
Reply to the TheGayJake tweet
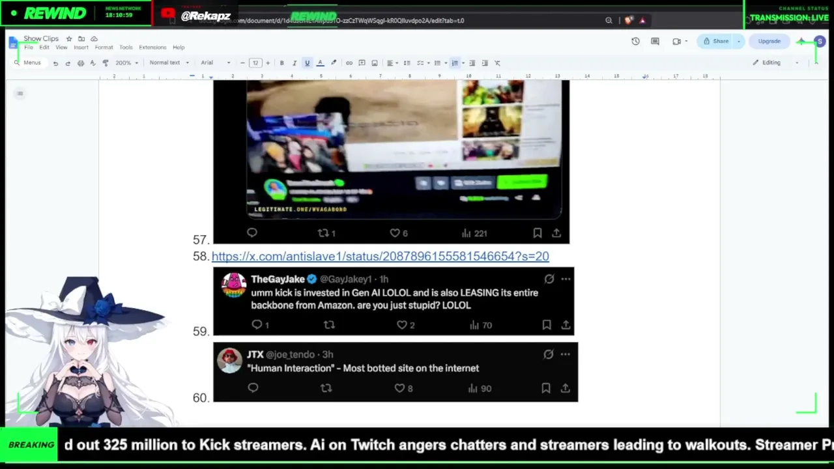coord(257,324)
